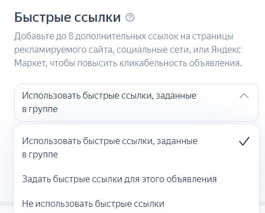Select Использовать быстрые ссылки, заданные в группе option
Viewport: 265px width, 213px height.
pyautogui.click(x=136, y=147)
